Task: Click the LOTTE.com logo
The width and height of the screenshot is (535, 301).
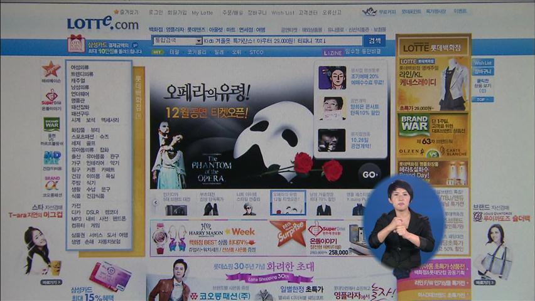Action: [103, 23]
